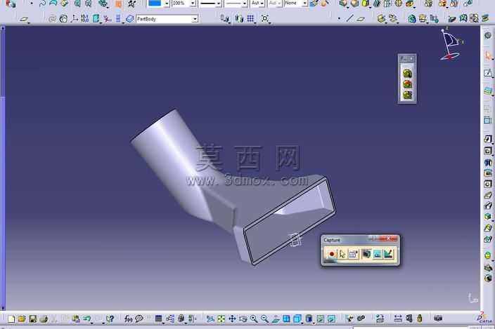Click middle orange icon in floating toolbar

coord(407,84)
